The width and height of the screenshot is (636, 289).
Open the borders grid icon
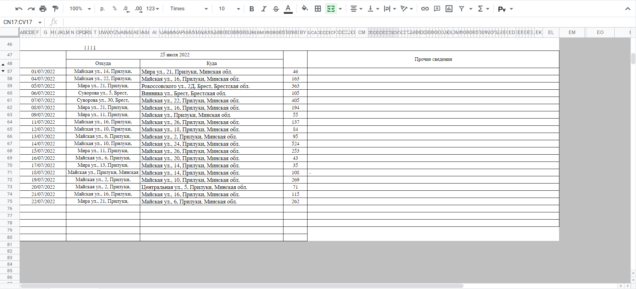[x=318, y=9]
